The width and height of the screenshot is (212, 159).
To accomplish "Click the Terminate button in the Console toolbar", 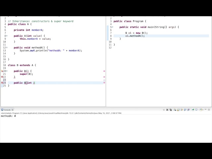I will point(164,110).
